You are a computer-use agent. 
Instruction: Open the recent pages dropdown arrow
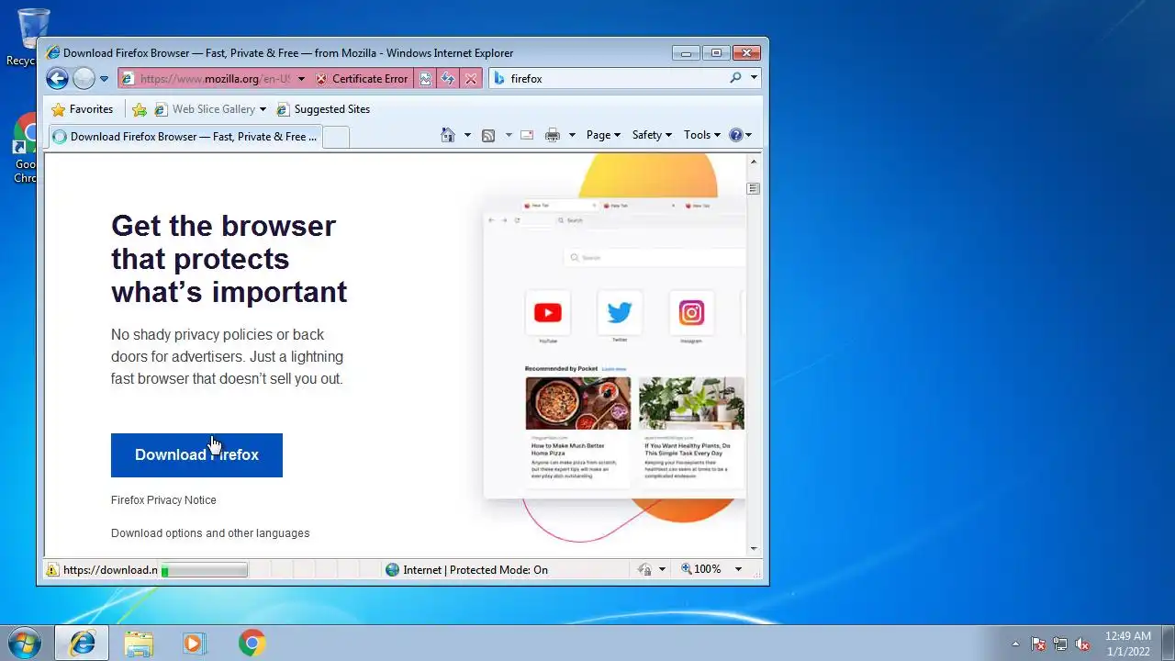pyautogui.click(x=104, y=79)
